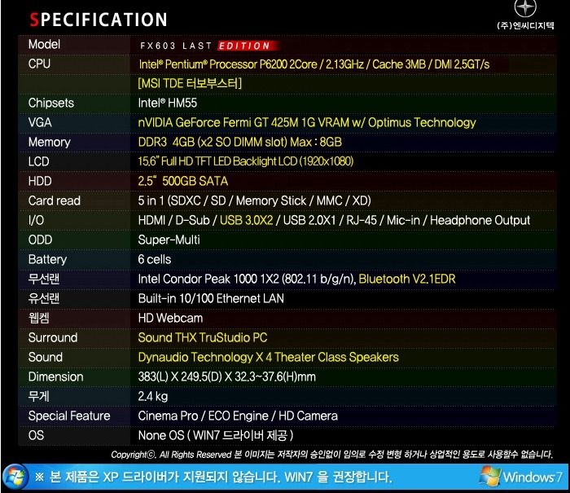The height and width of the screenshot is (493, 570).
Task: Select the Battery row label
Action: [47, 260]
